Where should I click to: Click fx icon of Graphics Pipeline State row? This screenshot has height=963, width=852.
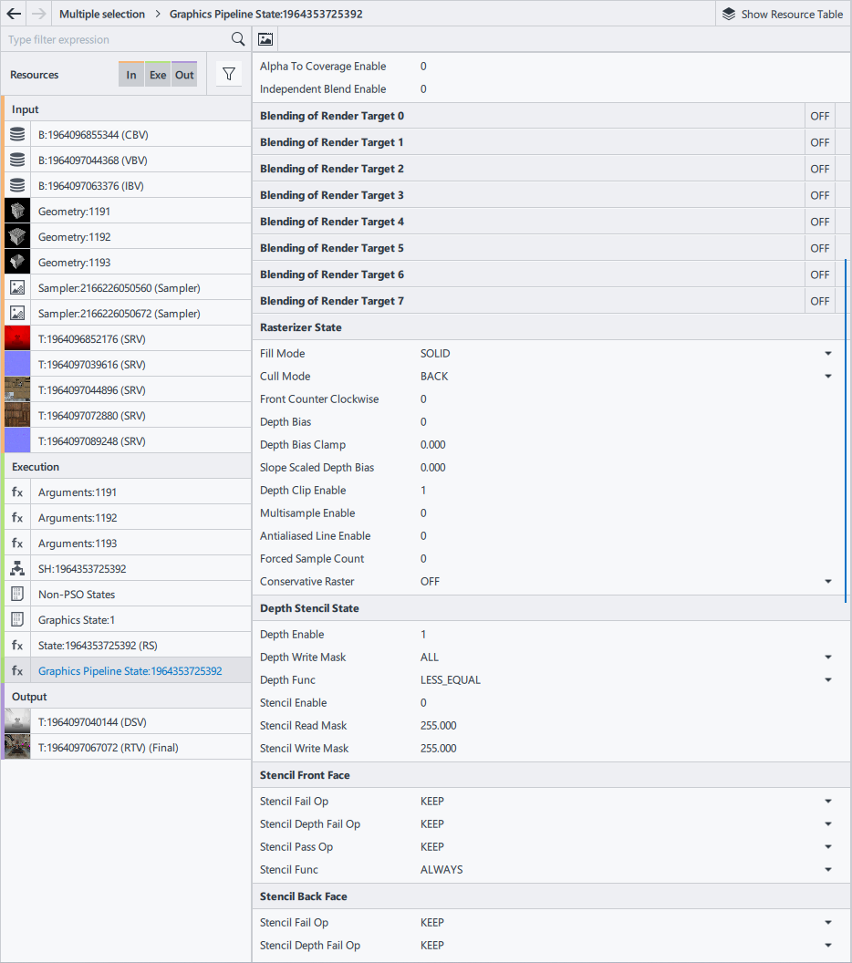[17, 670]
